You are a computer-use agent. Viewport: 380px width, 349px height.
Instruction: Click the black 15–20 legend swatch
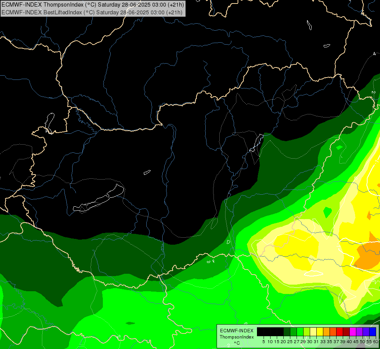tap(280, 332)
